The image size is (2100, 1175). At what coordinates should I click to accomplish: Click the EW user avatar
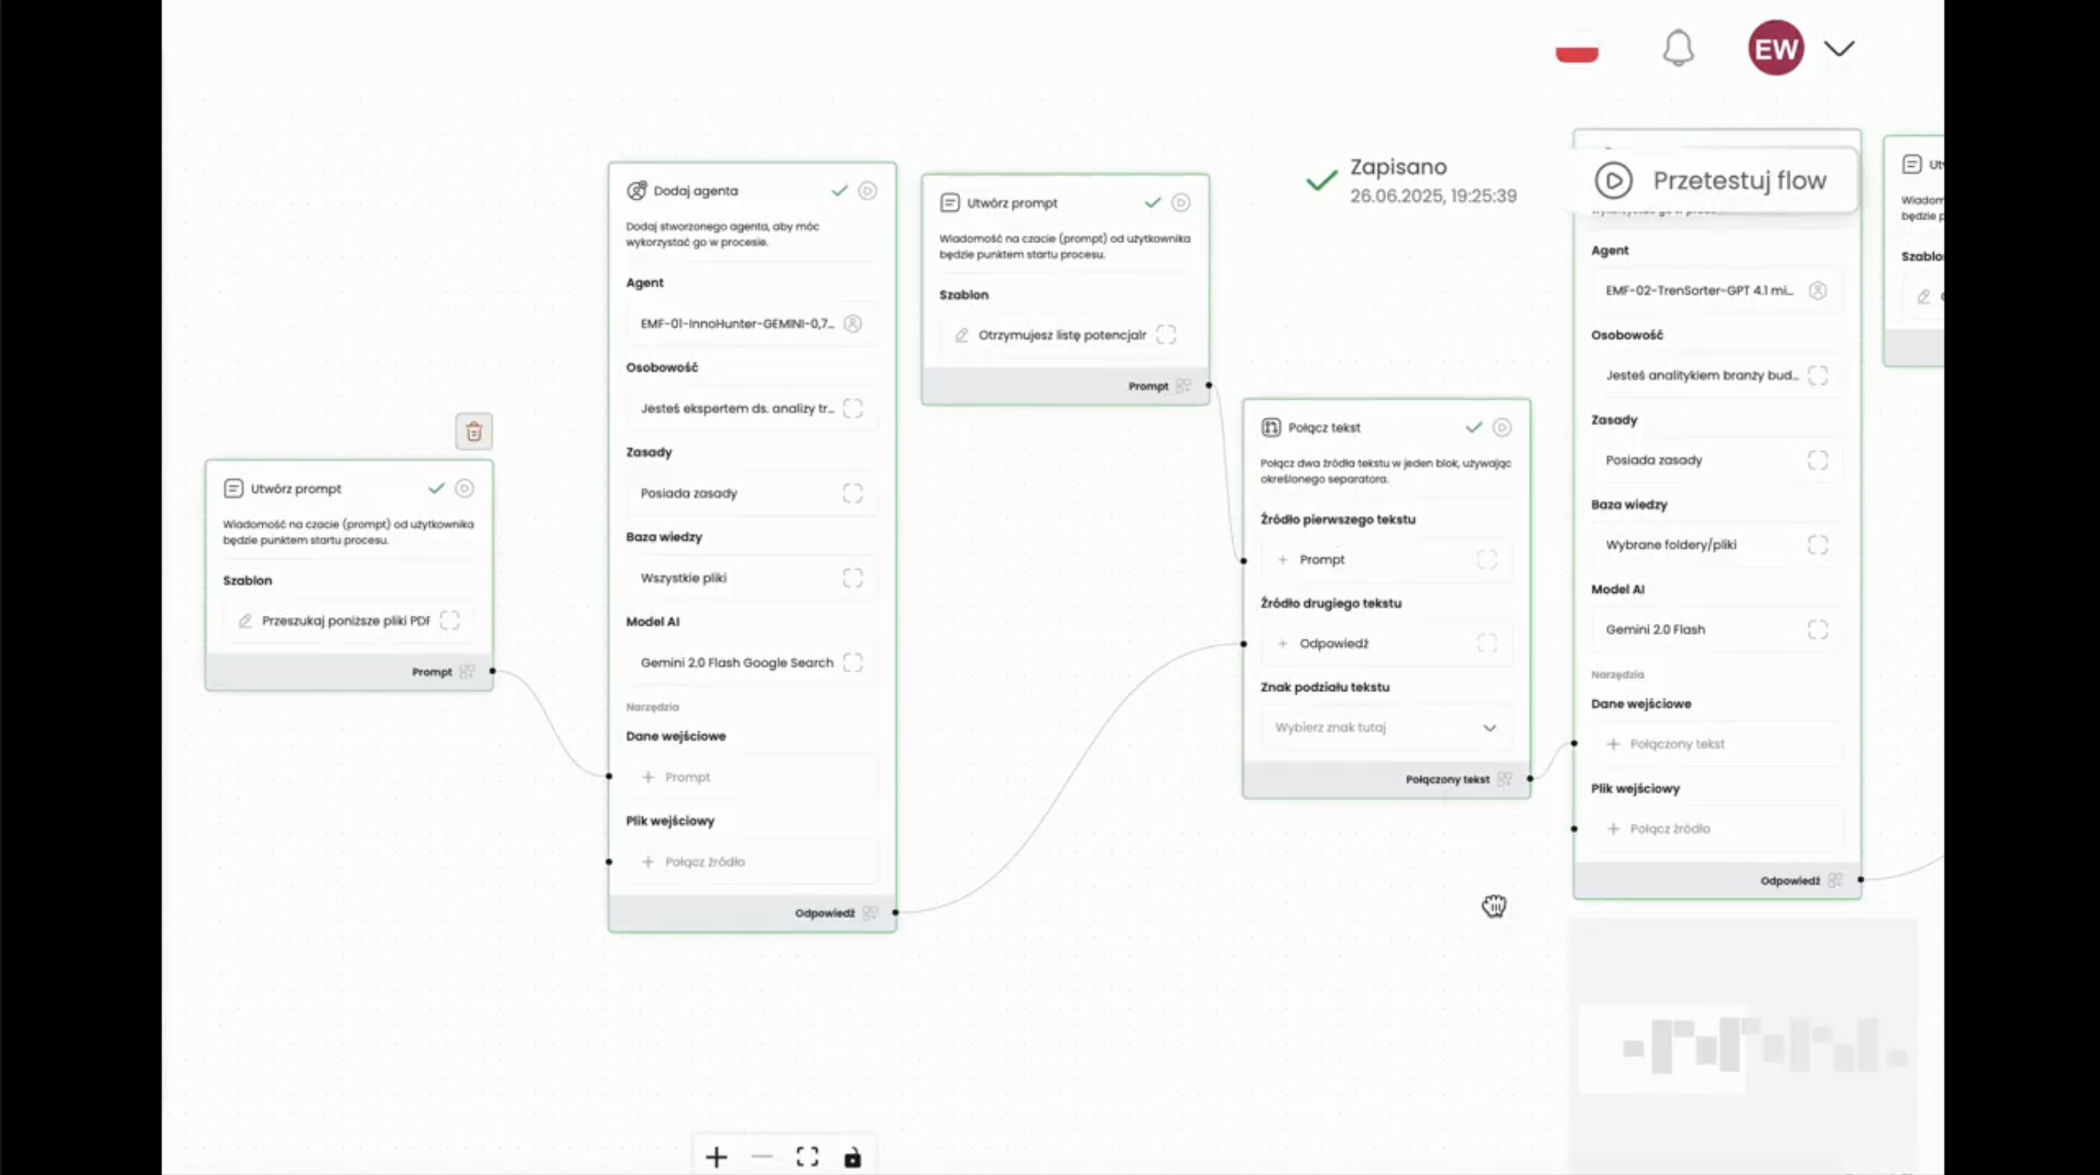(1775, 48)
